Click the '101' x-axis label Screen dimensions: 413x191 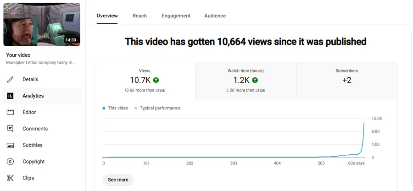click(146, 163)
